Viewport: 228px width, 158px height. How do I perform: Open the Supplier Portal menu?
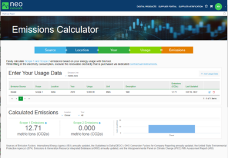167,7
